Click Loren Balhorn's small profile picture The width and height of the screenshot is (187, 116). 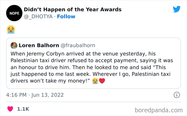point(14,45)
